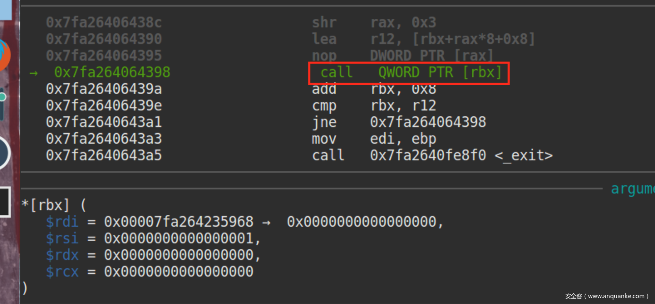Image resolution: width=655 pixels, height=304 pixels.
Task: Click the arguments section header label
Action: [632, 189]
